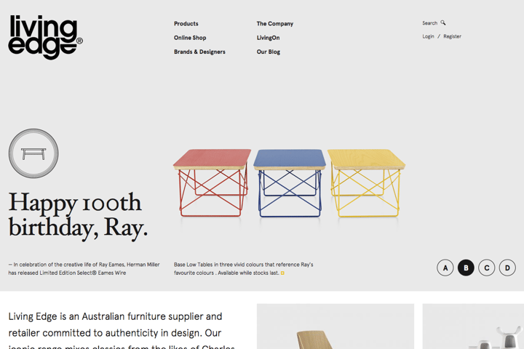Click the yellow wire base table

(x=366, y=183)
